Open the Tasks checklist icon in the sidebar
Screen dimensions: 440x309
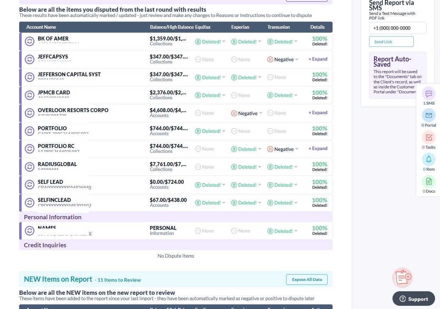pos(429,137)
